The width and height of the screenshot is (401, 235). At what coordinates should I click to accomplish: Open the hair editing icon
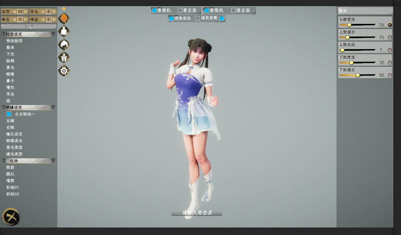click(64, 44)
